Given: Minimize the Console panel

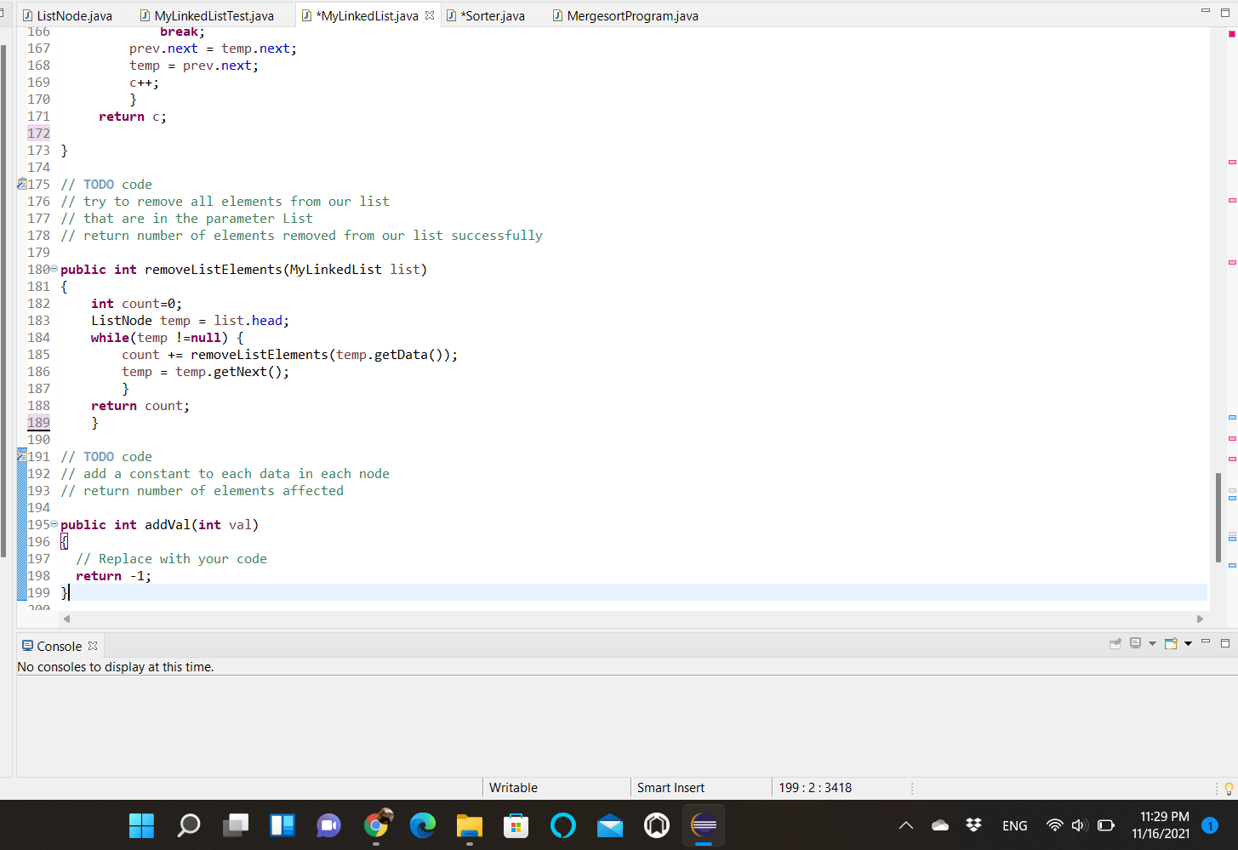Looking at the screenshot, I should [x=1206, y=642].
